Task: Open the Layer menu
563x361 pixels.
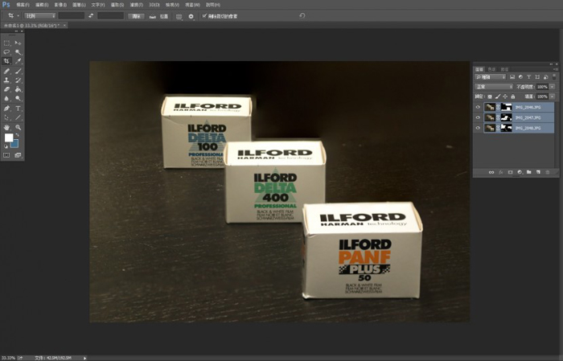Action: (79, 5)
